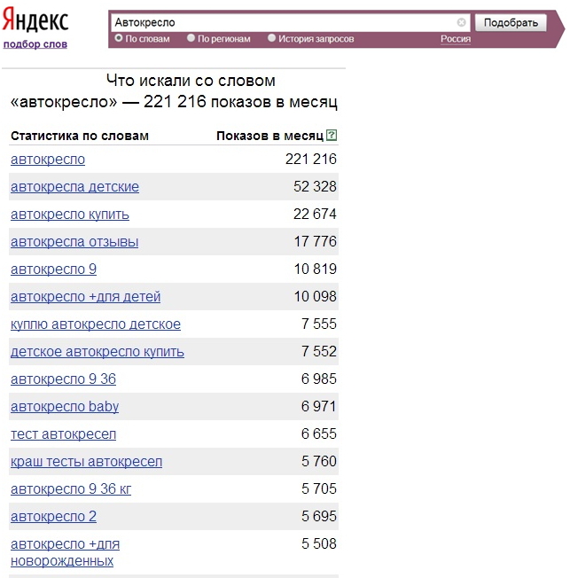
Task: Open the автокресло 9 36 кг link
Action: click(x=71, y=489)
